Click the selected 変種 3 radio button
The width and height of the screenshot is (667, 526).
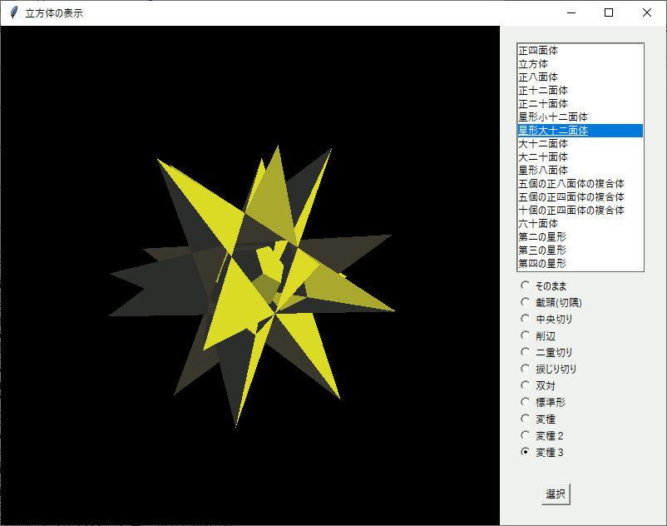click(526, 452)
